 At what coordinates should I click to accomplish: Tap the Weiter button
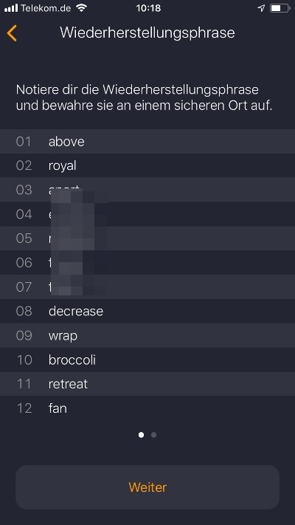tap(147, 487)
